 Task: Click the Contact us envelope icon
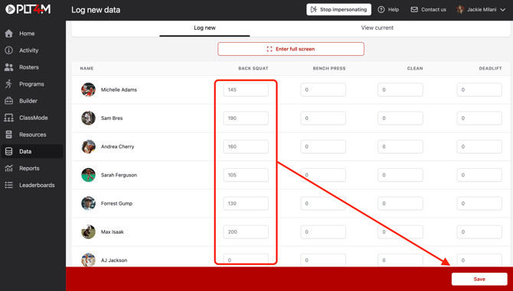[414, 9]
